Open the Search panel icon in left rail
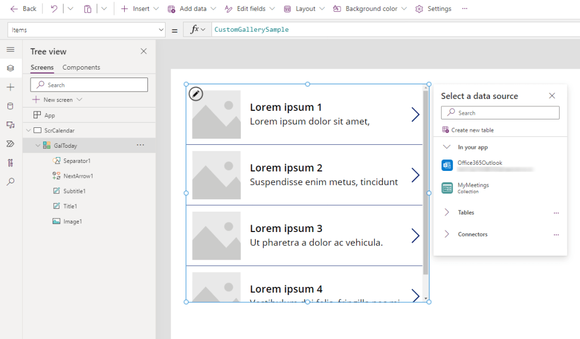The width and height of the screenshot is (580, 339). coord(10,182)
